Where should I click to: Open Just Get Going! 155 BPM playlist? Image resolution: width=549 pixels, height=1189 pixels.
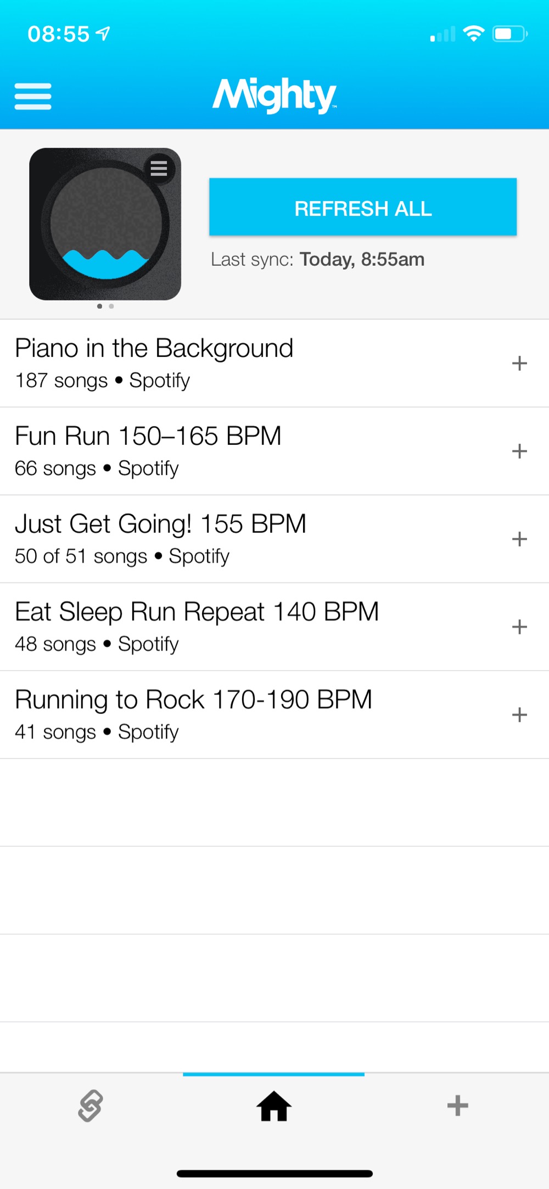coord(160,538)
